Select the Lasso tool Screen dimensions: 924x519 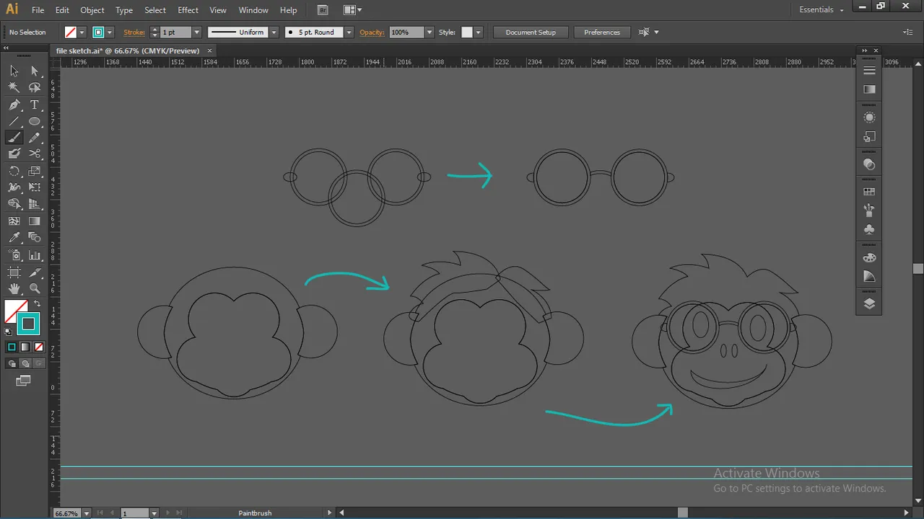35,87
